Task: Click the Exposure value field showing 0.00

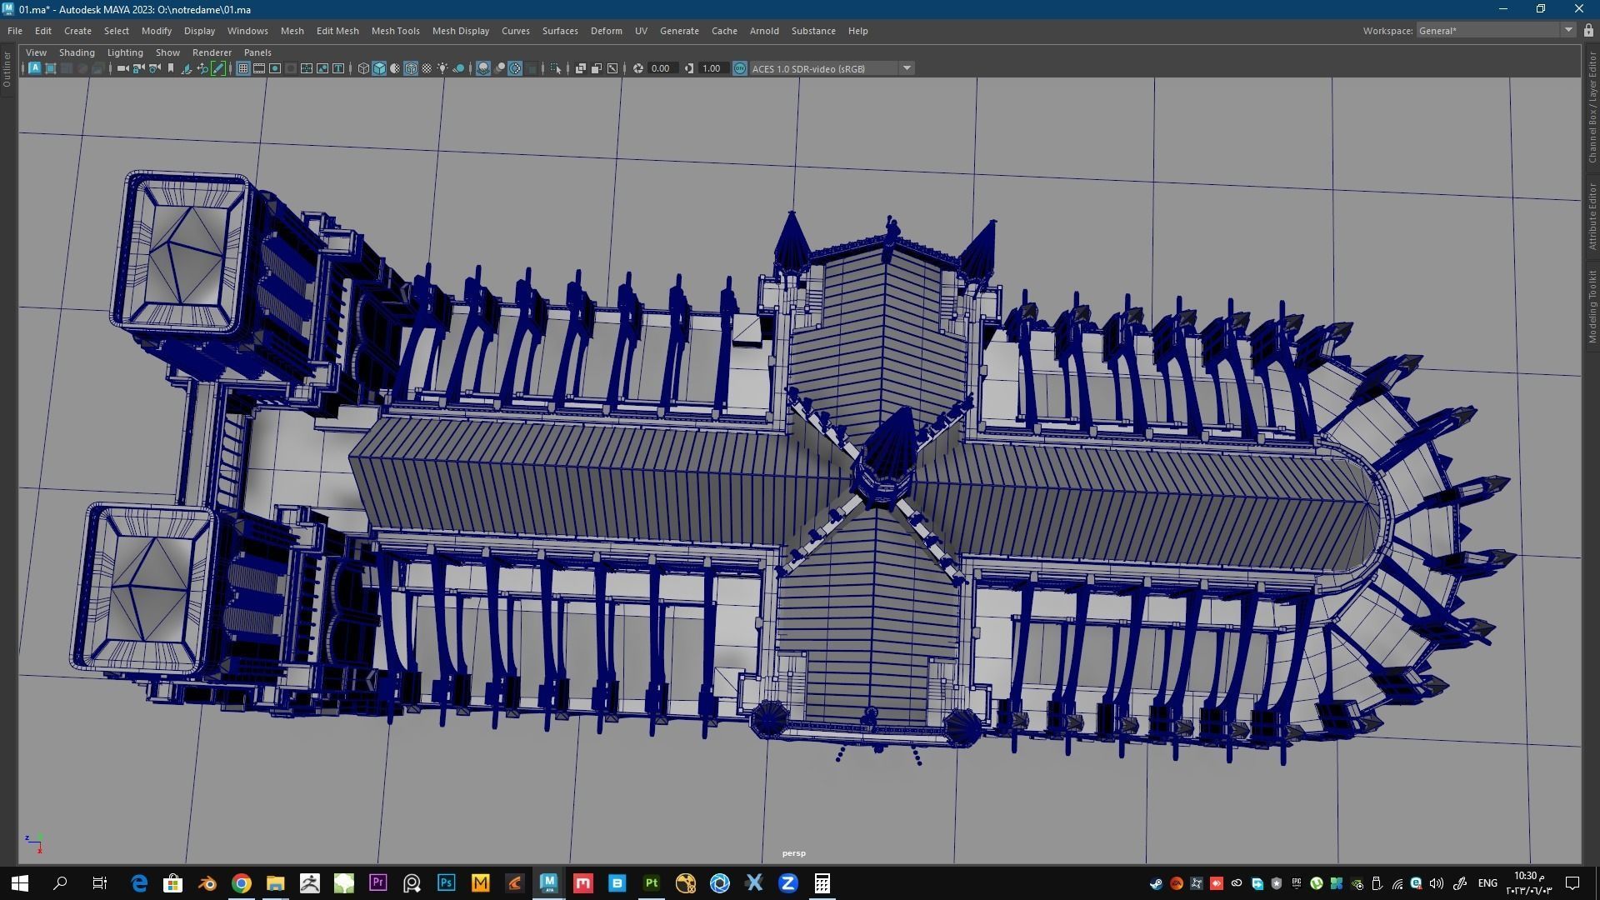Action: coord(664,68)
